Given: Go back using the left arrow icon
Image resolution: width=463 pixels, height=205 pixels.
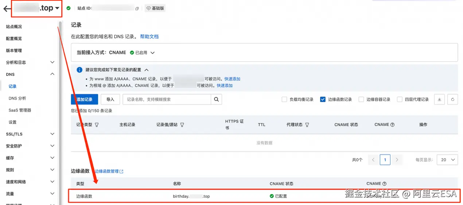Looking at the screenshot, I should [x=7, y=9].
